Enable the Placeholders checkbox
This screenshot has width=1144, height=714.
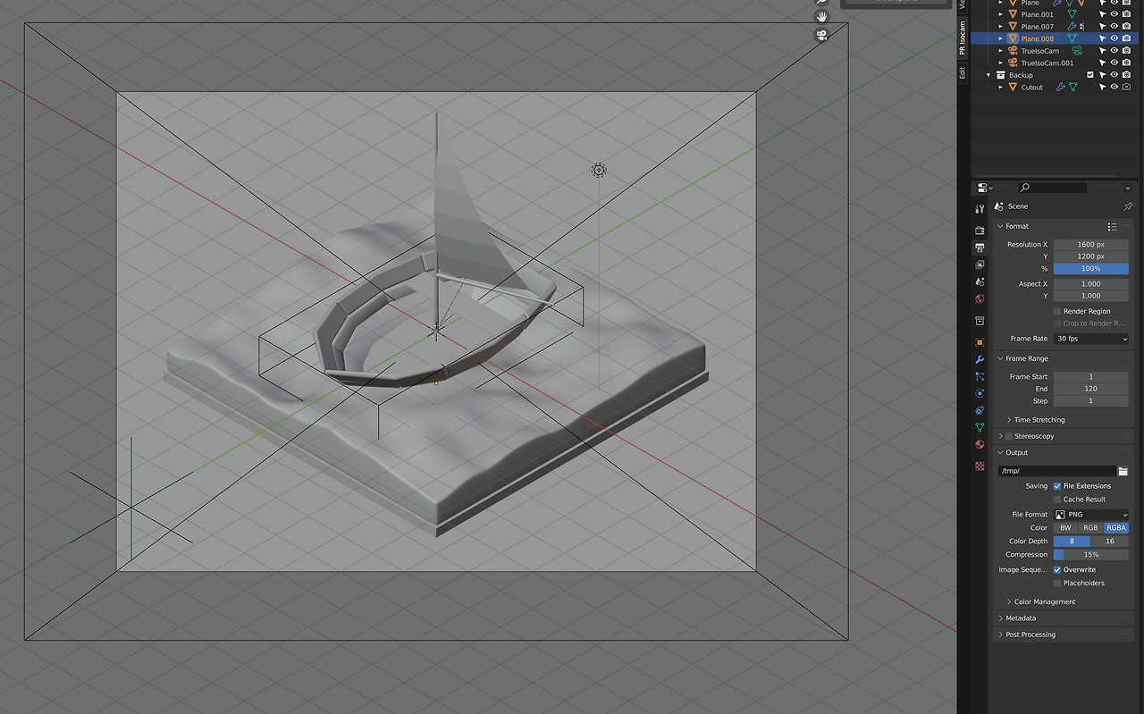tap(1057, 583)
